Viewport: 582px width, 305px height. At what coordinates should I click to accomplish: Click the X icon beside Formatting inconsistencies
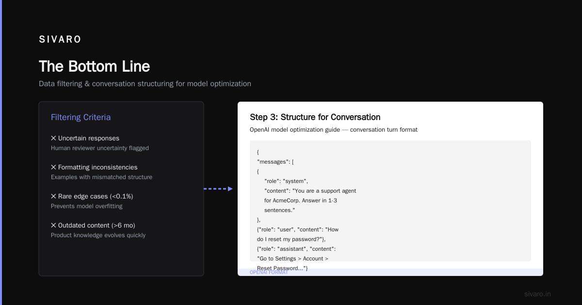click(53, 168)
